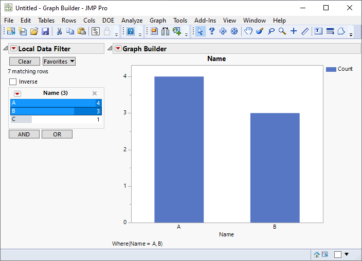This screenshot has height=261, width=362.
Task: Collapse the Graph Builder disclosure triangle
Action: click(x=110, y=48)
